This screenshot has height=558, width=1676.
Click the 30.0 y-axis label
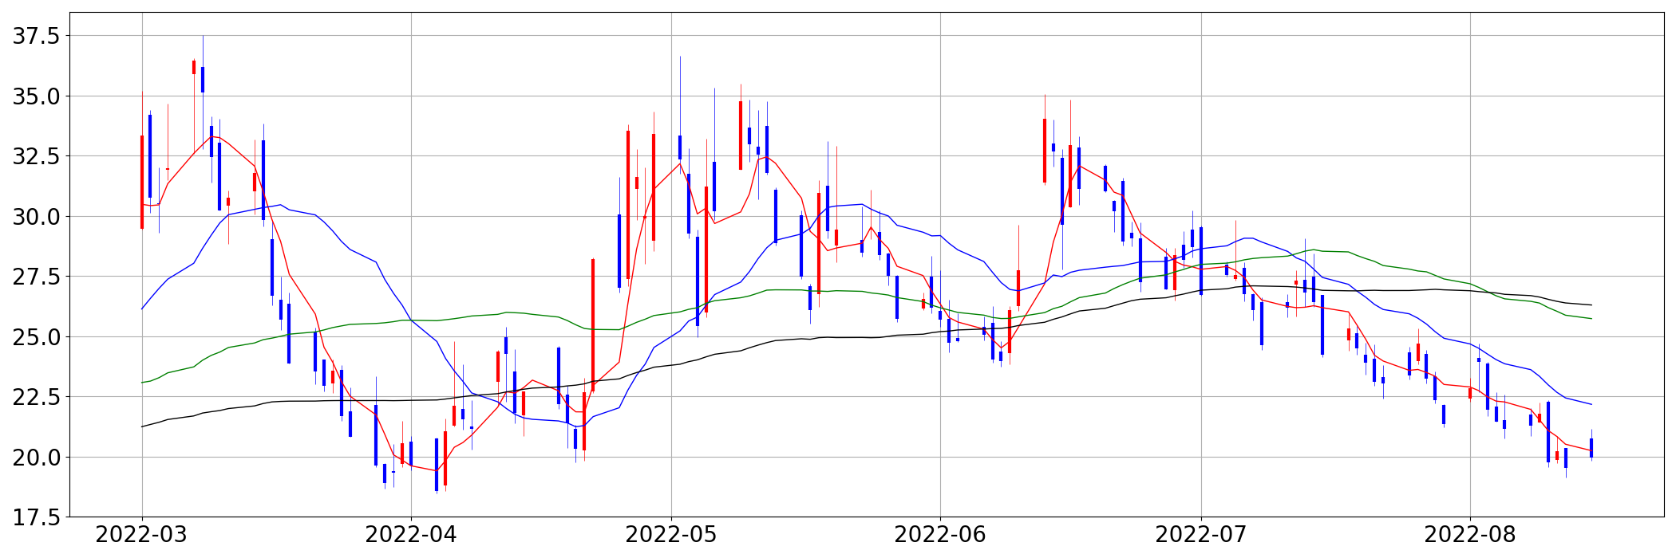(35, 217)
